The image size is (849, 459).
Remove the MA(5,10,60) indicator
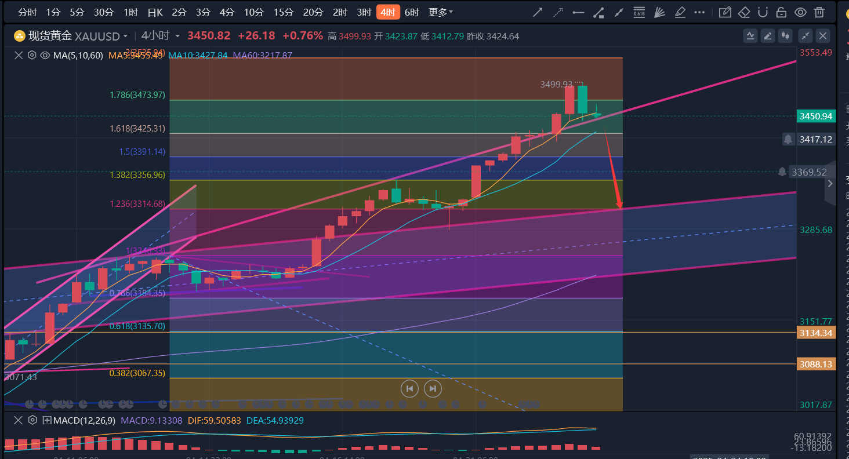tap(19, 55)
